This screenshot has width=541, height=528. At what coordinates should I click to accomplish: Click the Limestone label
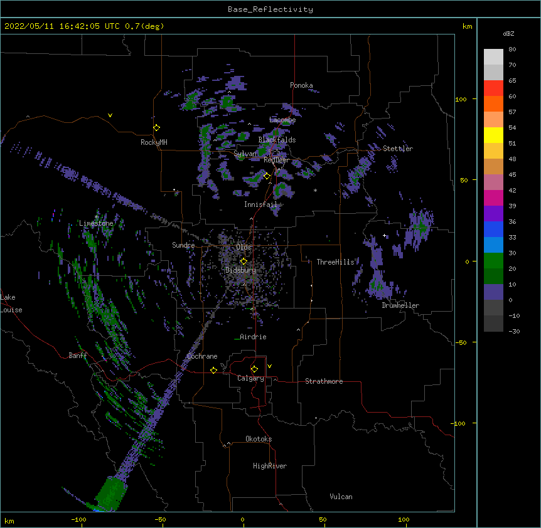[96, 223]
